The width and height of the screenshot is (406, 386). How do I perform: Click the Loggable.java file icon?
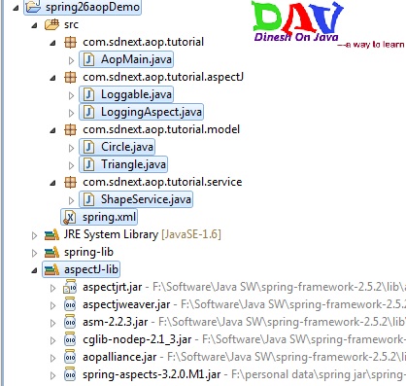coord(88,94)
